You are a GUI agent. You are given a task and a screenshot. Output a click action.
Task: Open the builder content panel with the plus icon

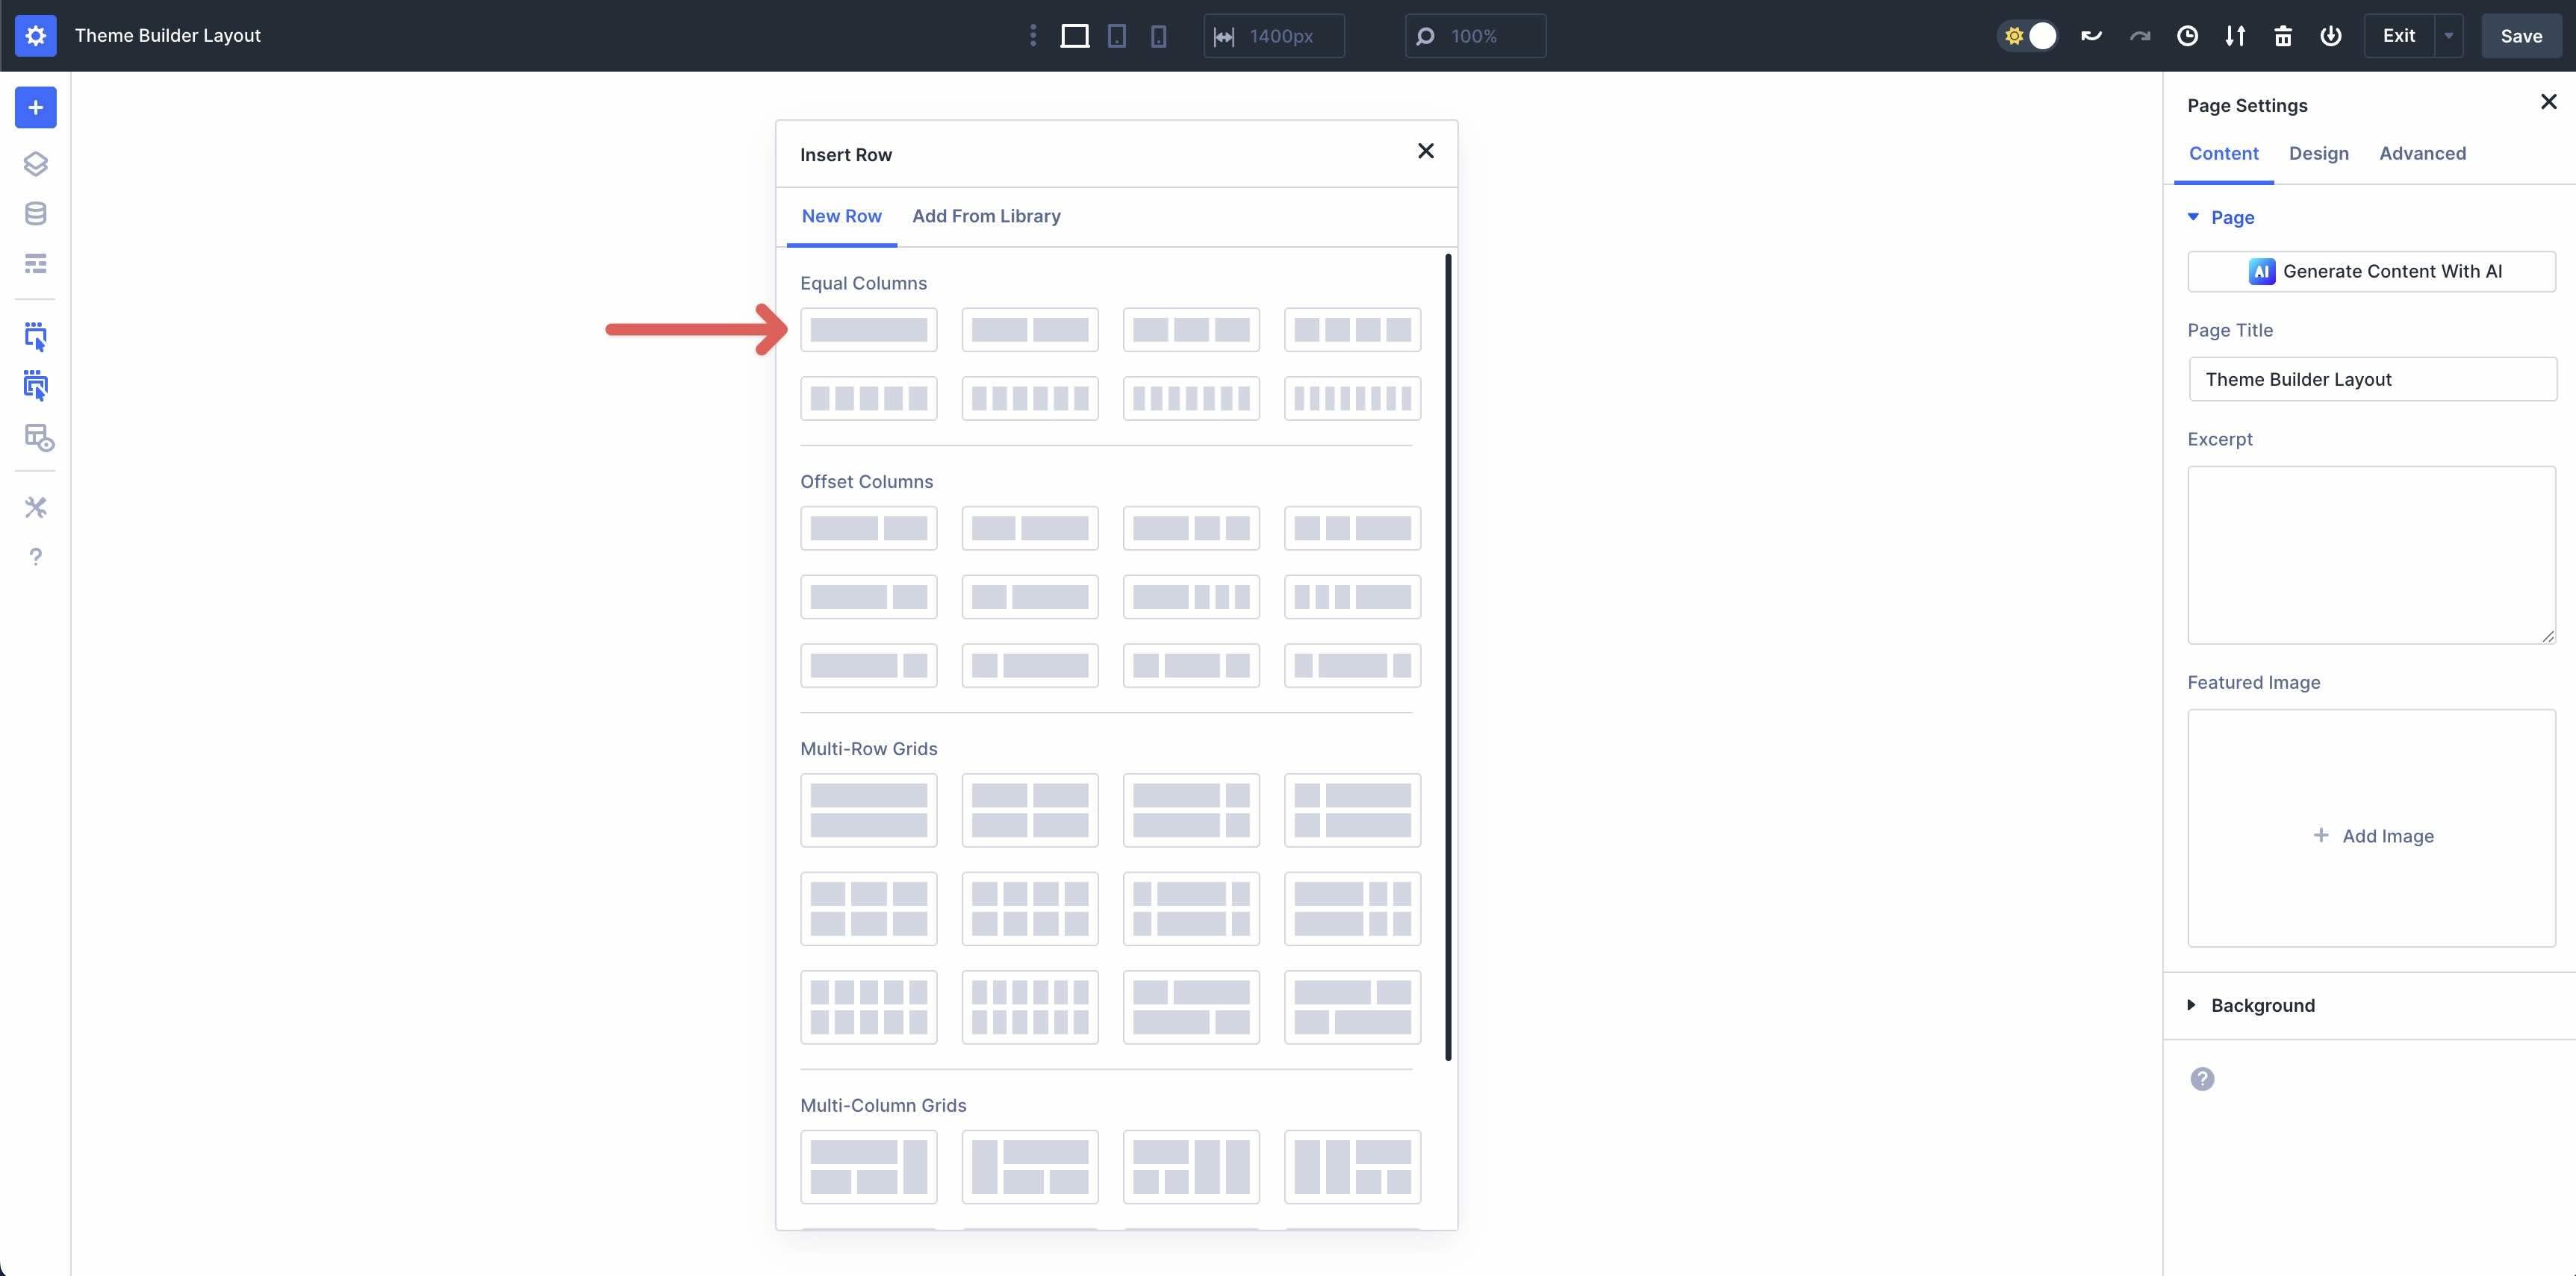point(36,108)
